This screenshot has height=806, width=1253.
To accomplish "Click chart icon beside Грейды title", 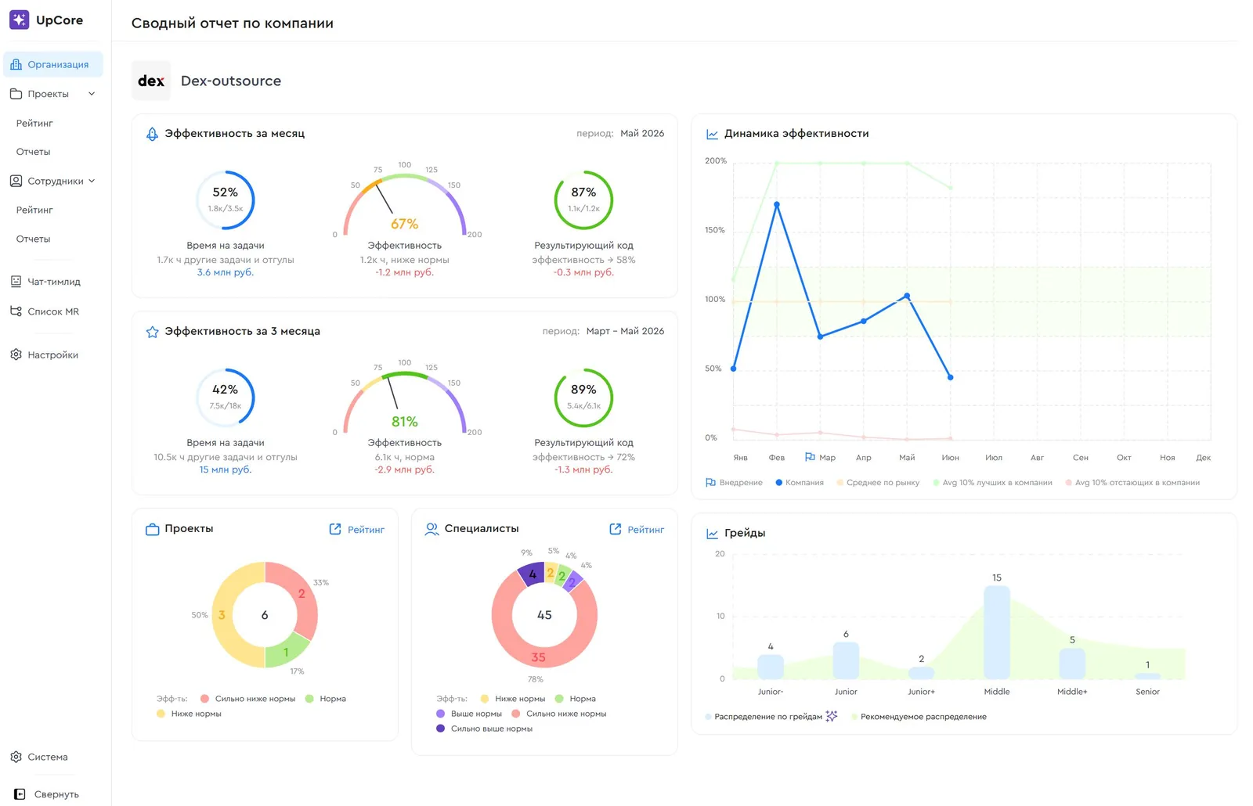I will [712, 533].
